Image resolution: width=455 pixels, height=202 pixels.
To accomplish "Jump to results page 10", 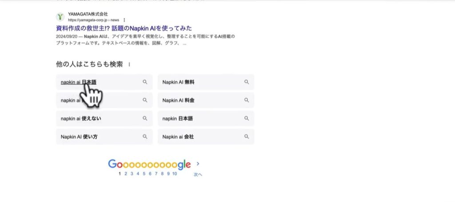I will pos(175,174).
